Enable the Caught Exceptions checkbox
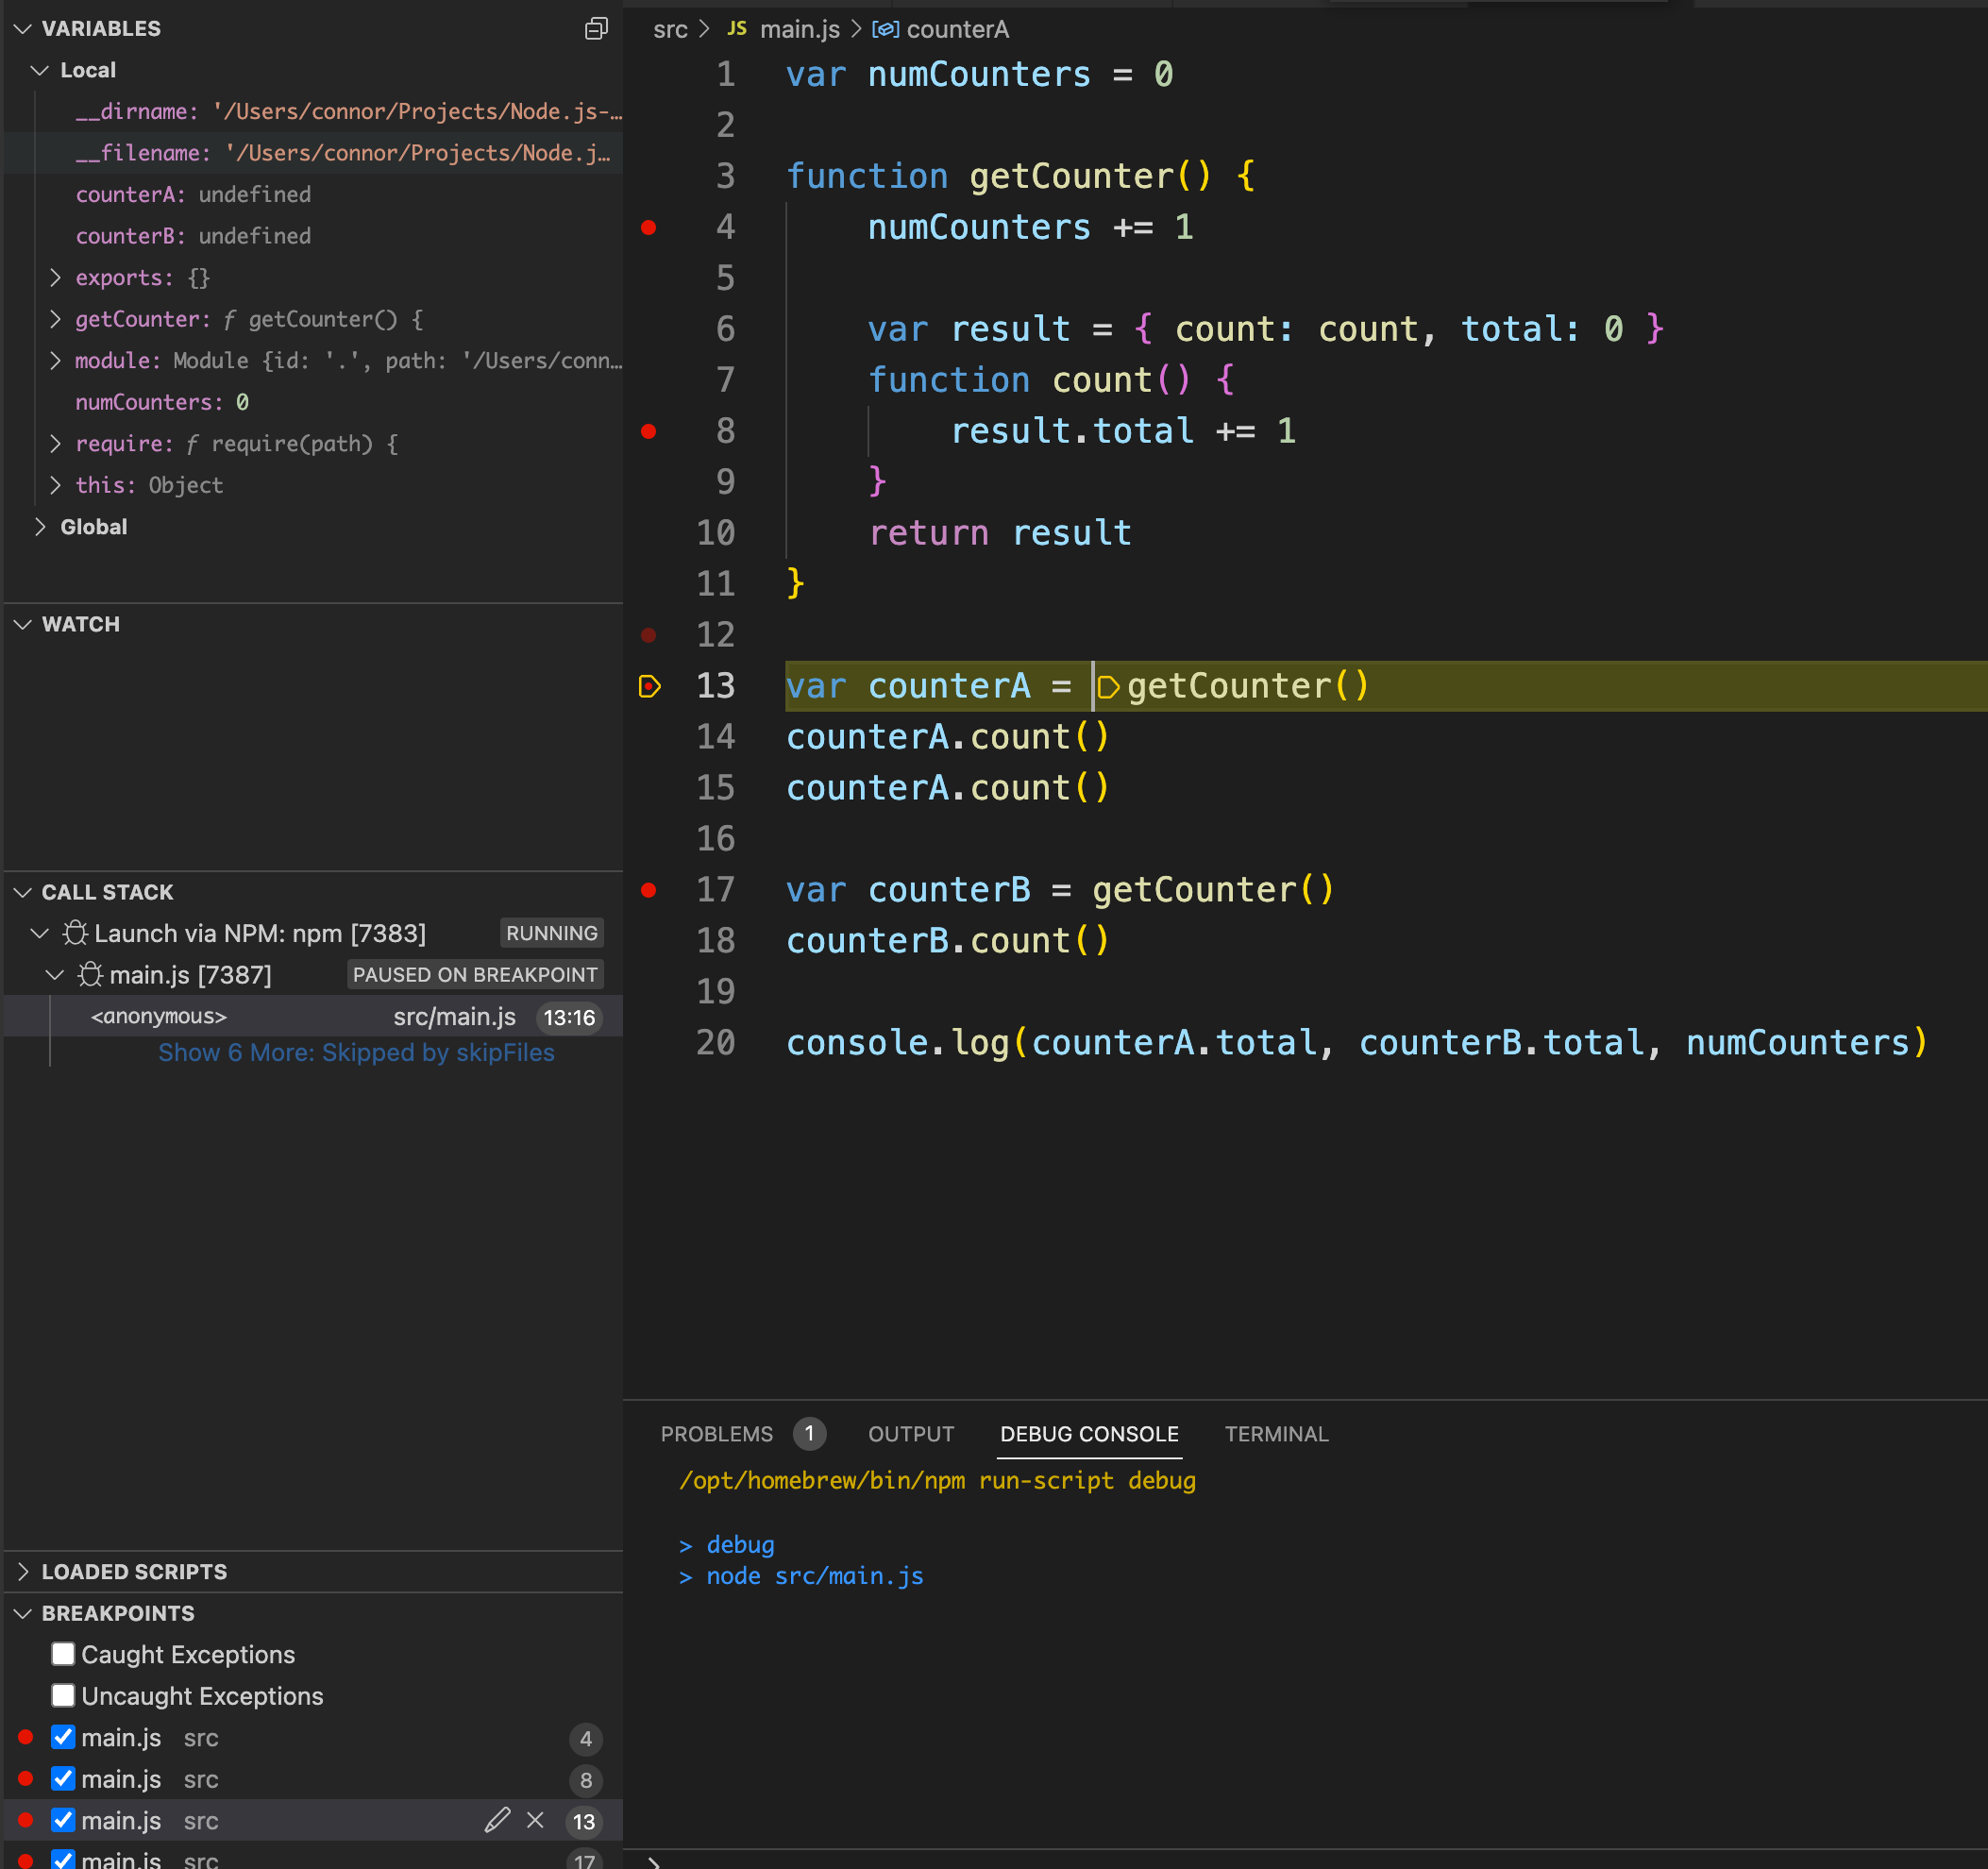This screenshot has width=1988, height=1869. tap(63, 1654)
